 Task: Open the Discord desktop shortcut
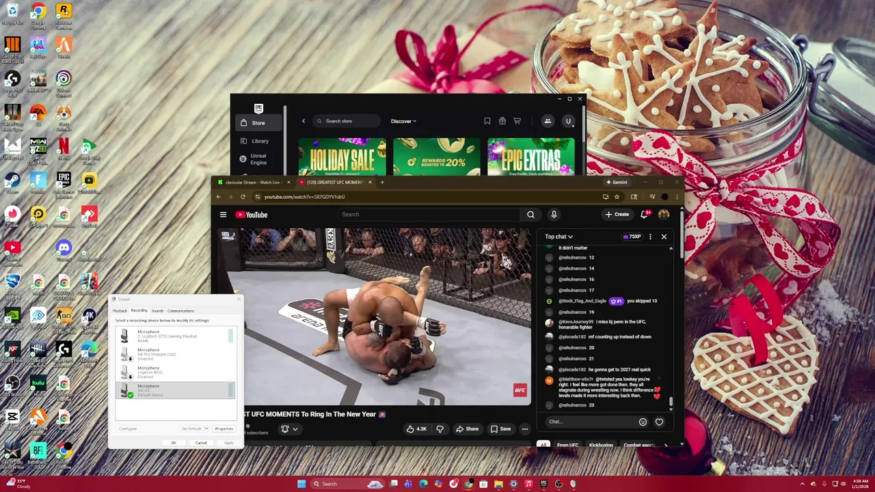63,249
